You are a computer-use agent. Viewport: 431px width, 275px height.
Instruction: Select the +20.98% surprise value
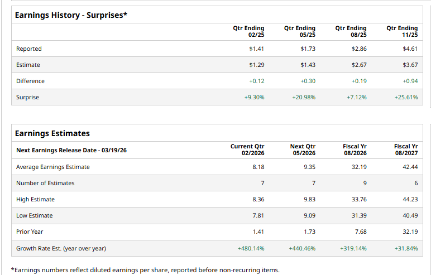tap(304, 97)
